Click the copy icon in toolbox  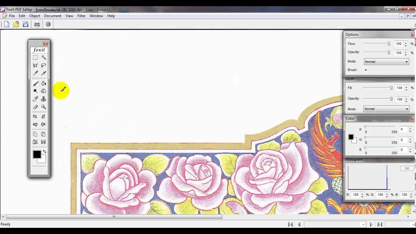point(35,134)
